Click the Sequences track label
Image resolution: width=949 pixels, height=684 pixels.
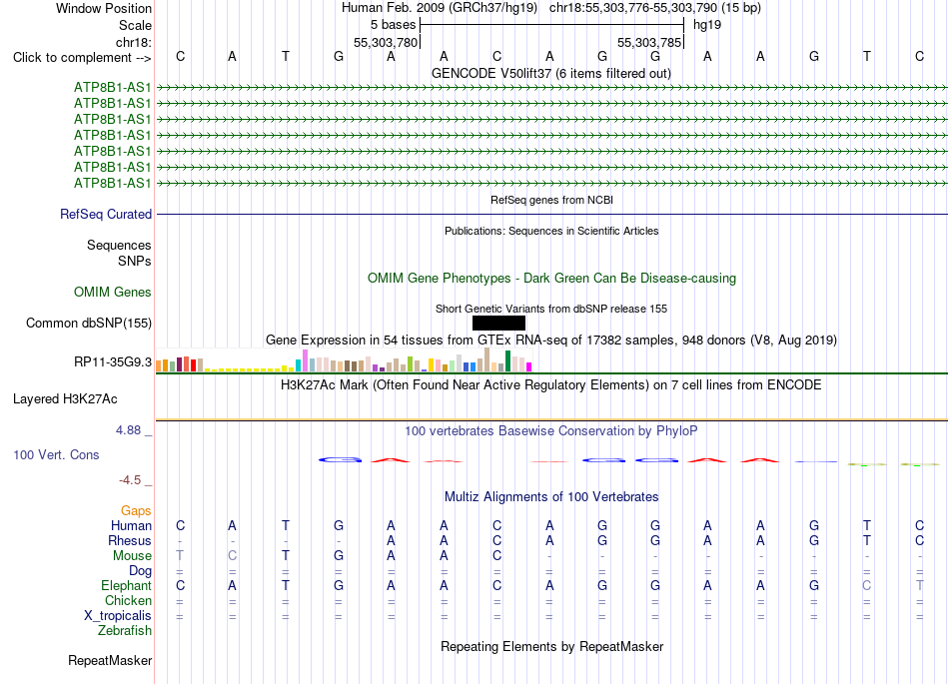pyautogui.click(x=119, y=245)
